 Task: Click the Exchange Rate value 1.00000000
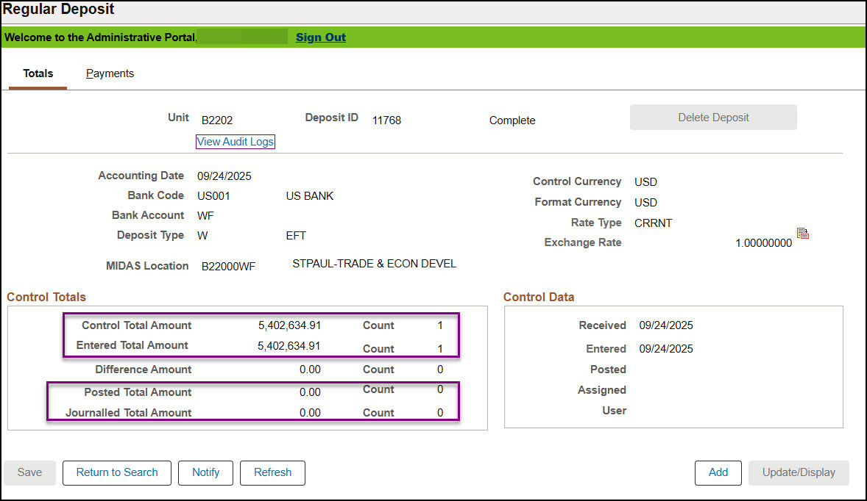coord(763,243)
